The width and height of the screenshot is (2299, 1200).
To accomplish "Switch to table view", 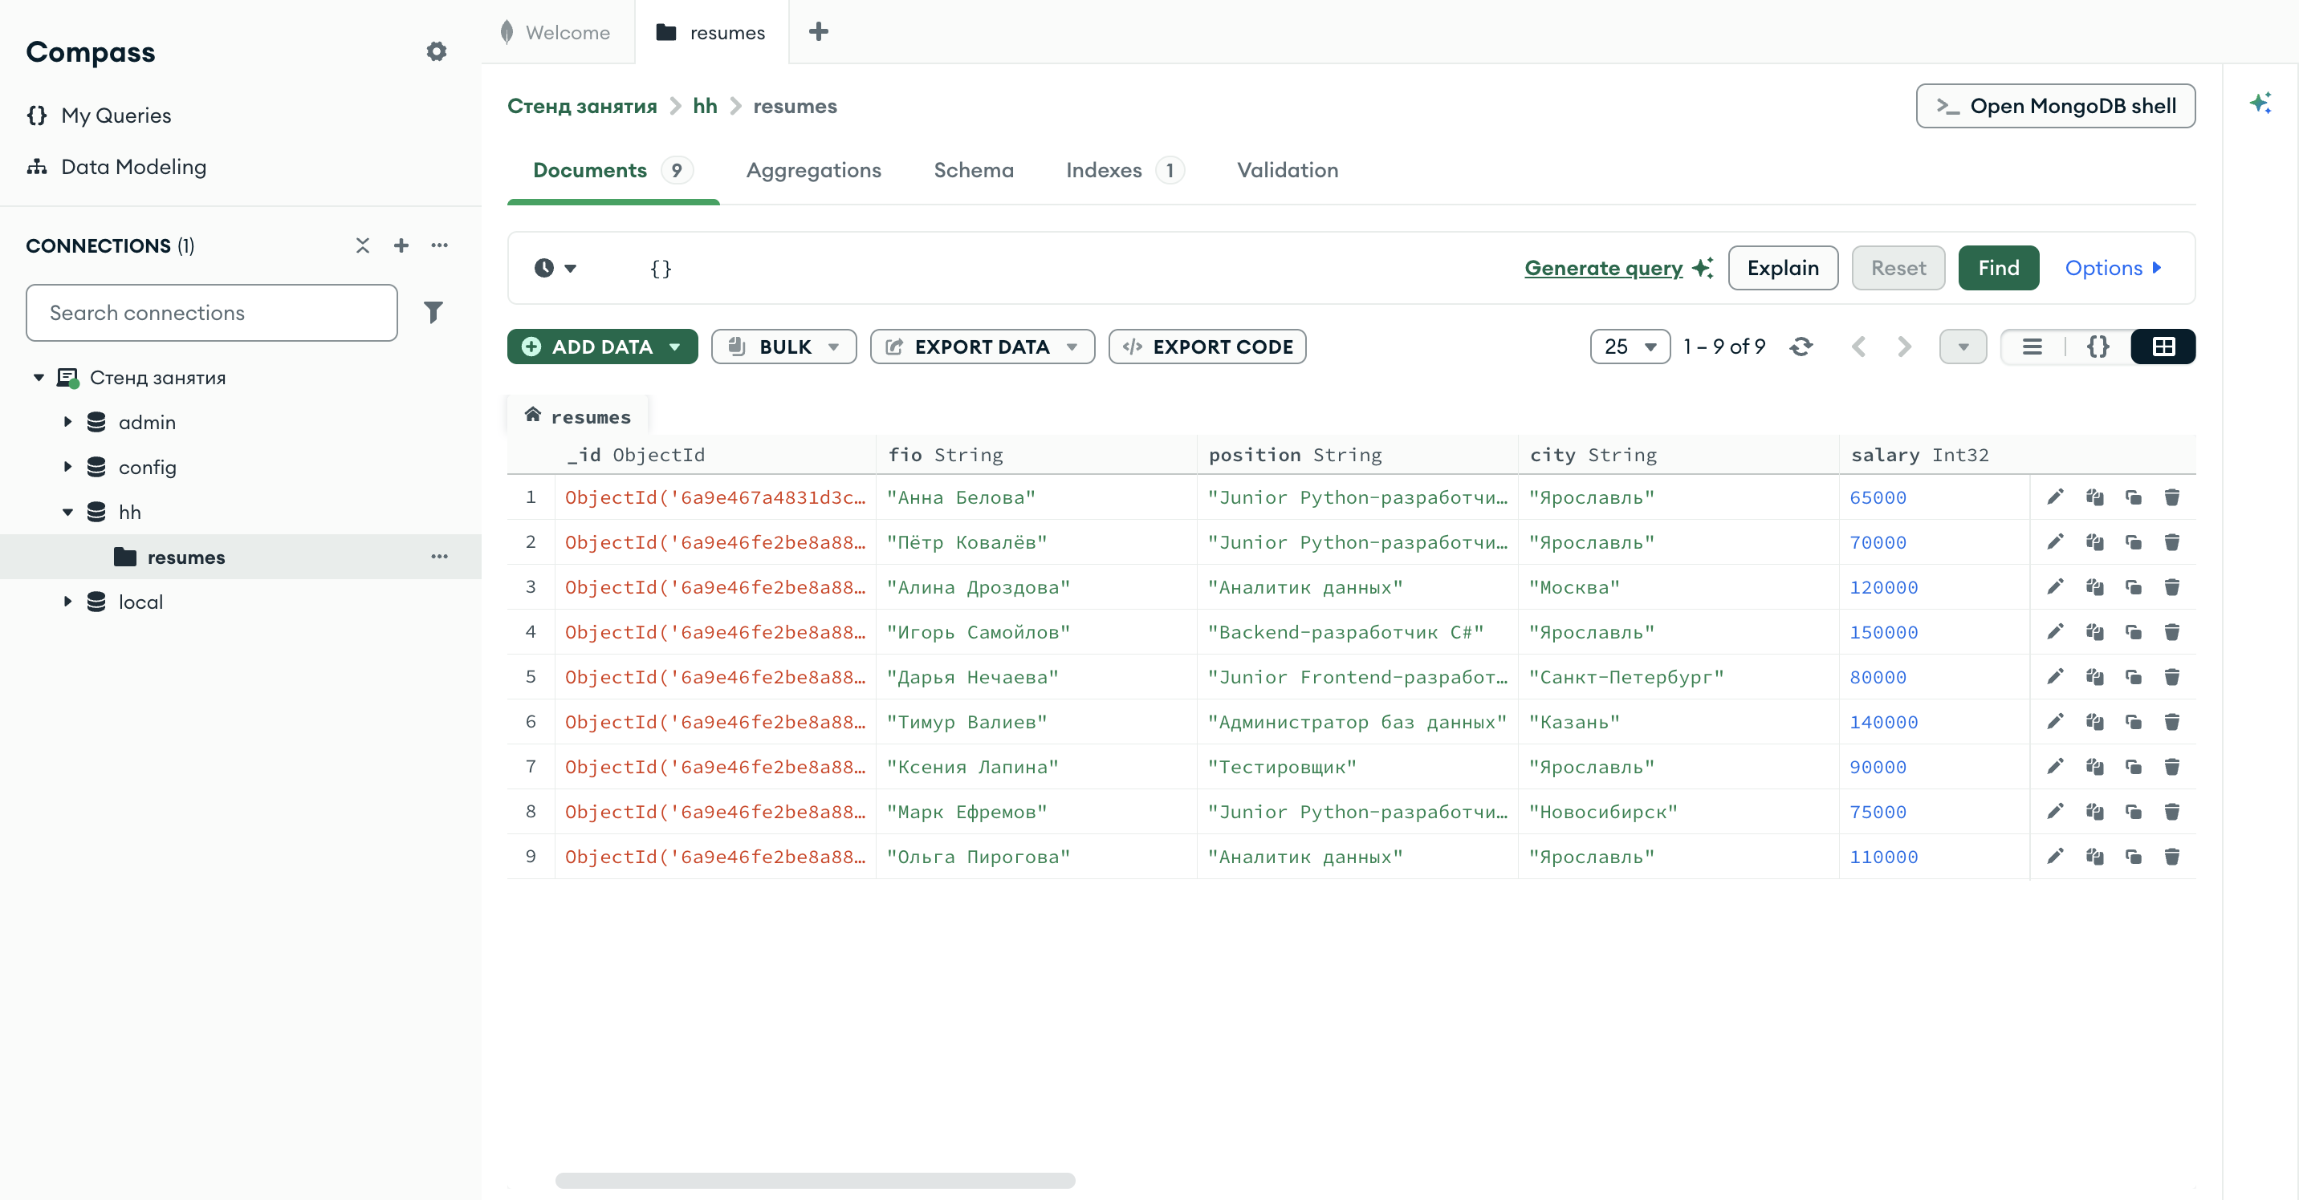I will point(2163,347).
